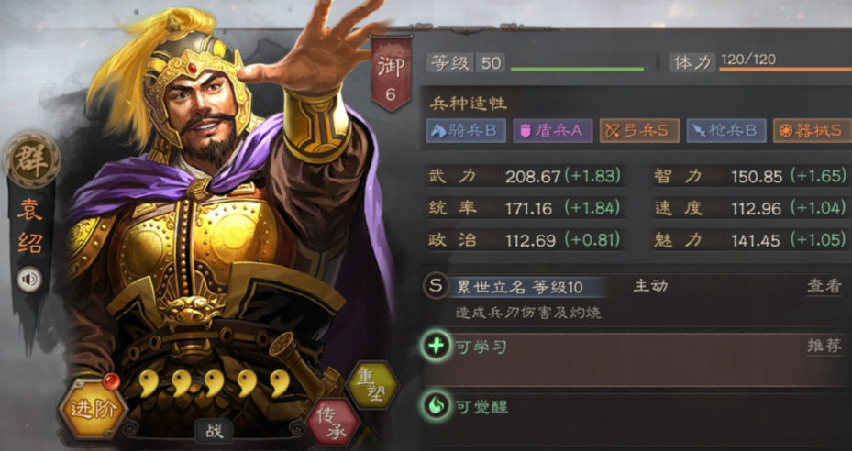The image size is (852, 451).
Task: Open the 御 6 red banner
Action: (391, 74)
